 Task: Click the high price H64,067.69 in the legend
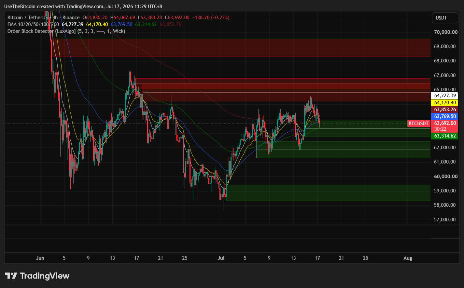[123, 18]
